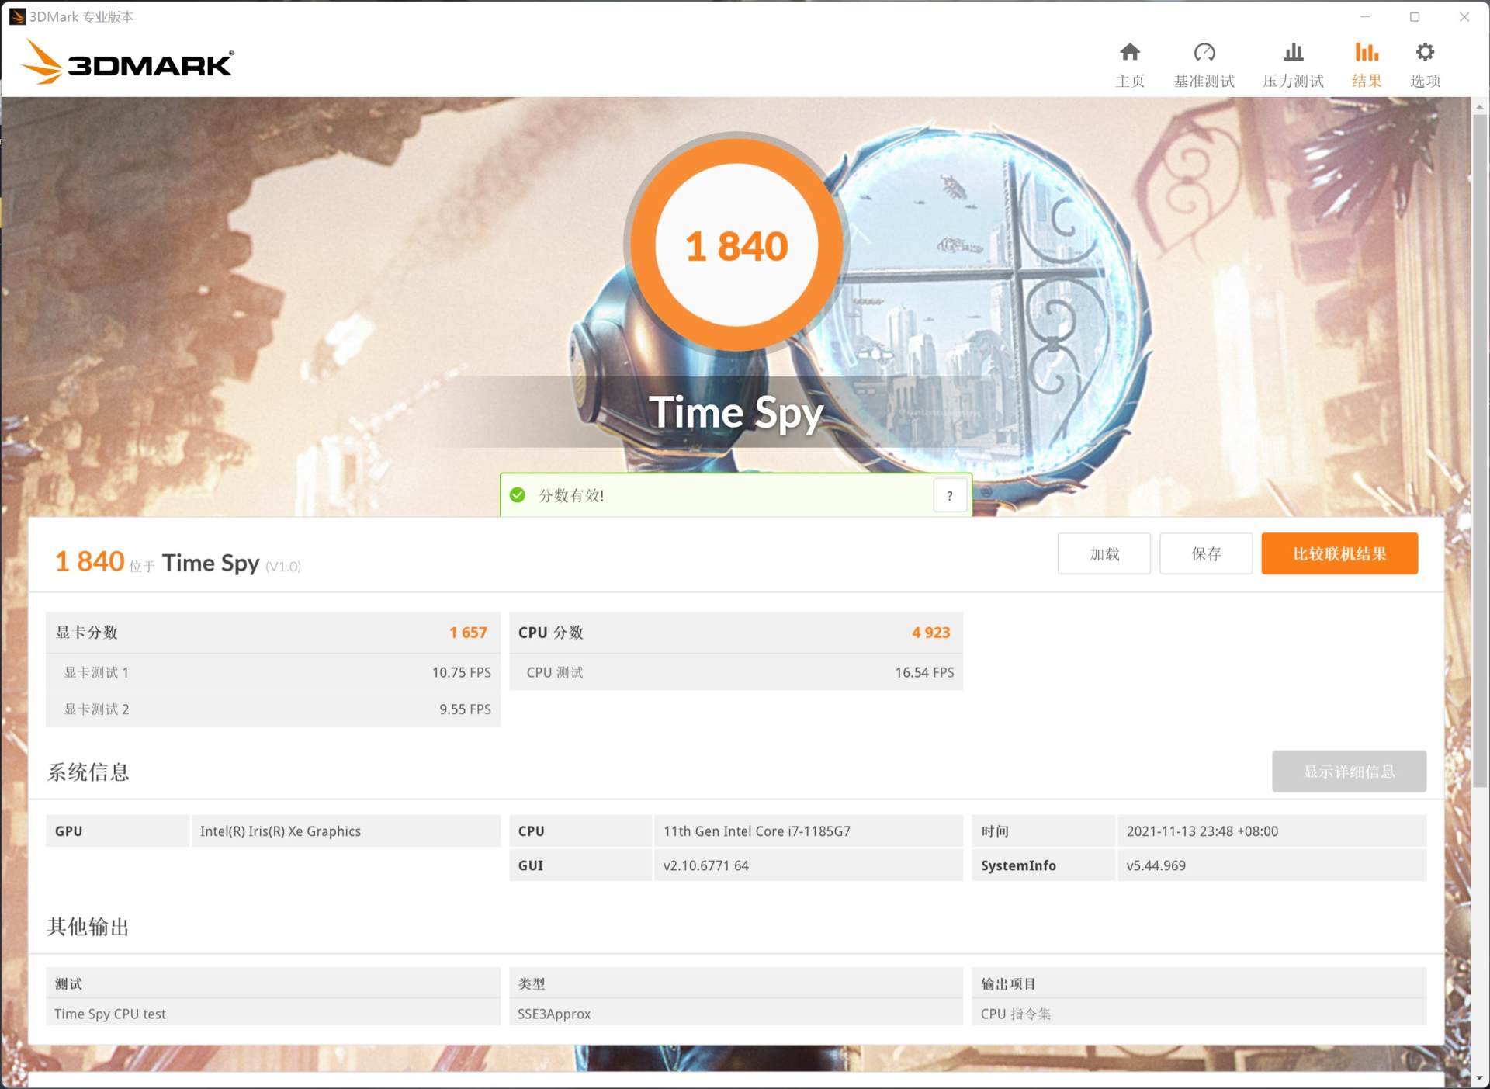Click the timestamp 2021-11-13 23:48 +08:00
Screen dimensions: 1490x1089
point(1202,831)
